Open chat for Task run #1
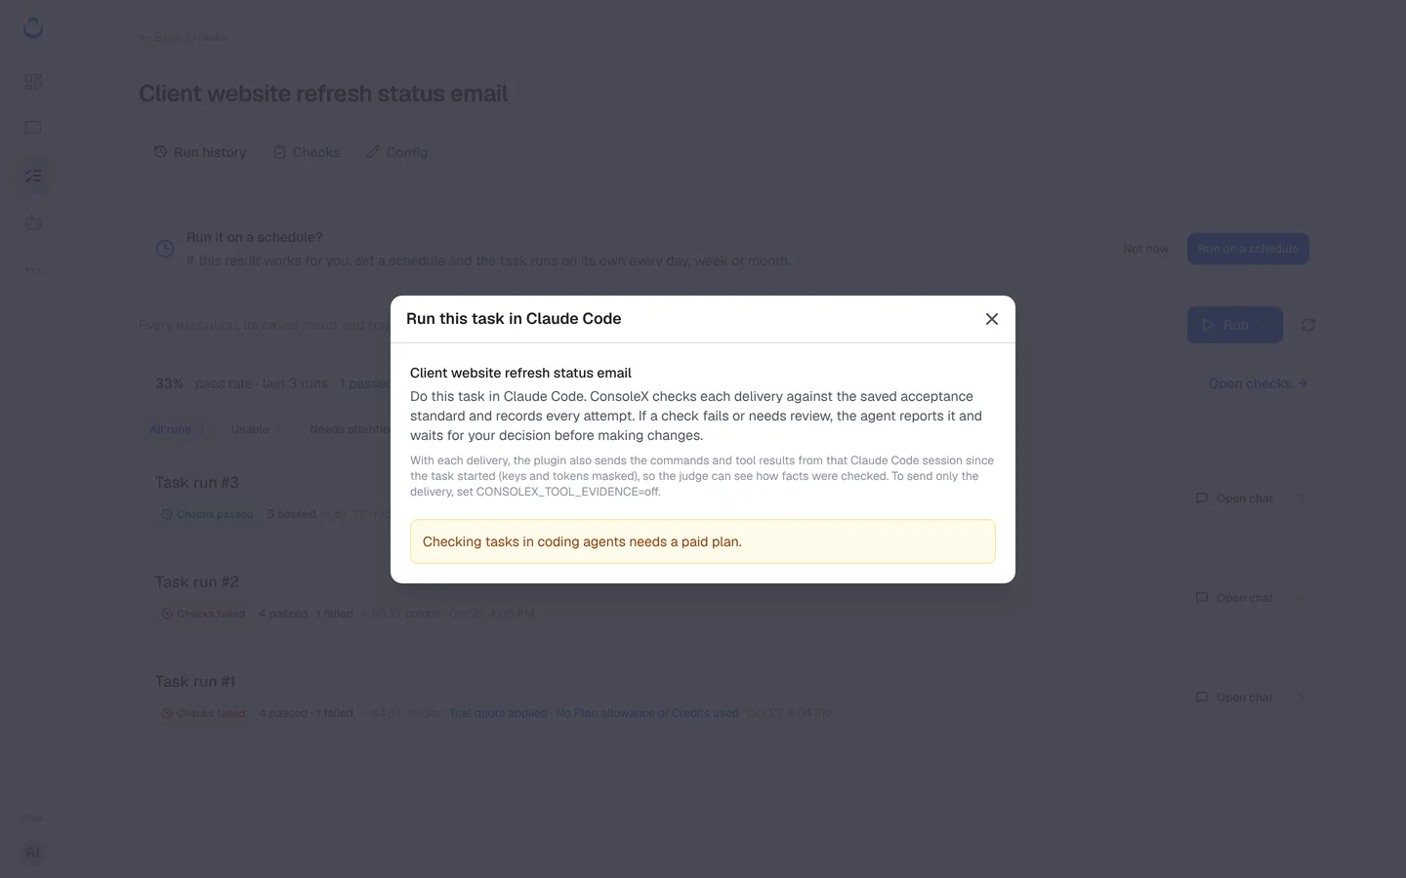Image resolution: width=1406 pixels, height=878 pixels. coord(1234,698)
